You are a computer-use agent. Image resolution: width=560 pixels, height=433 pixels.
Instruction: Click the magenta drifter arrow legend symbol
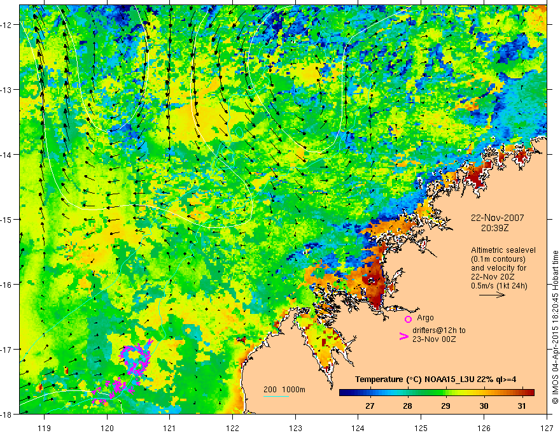click(404, 336)
